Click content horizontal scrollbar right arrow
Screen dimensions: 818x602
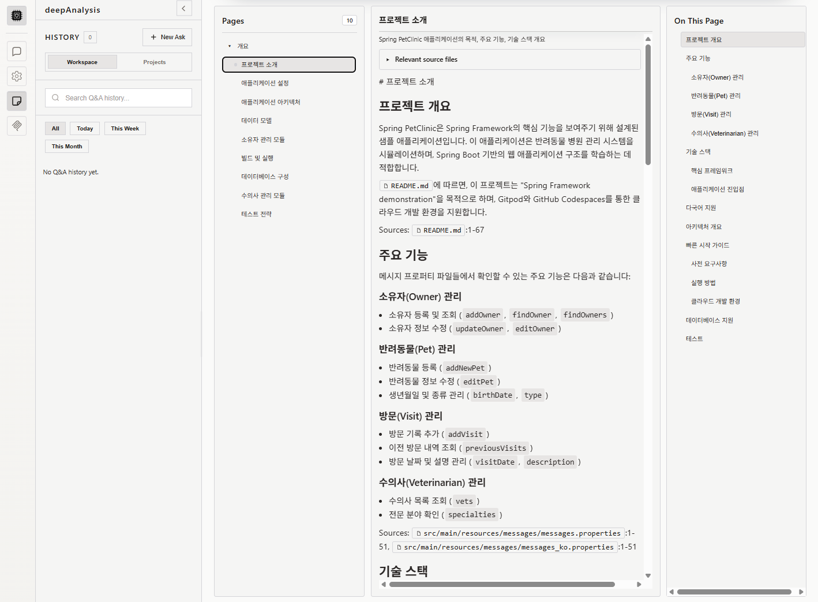pos(639,584)
